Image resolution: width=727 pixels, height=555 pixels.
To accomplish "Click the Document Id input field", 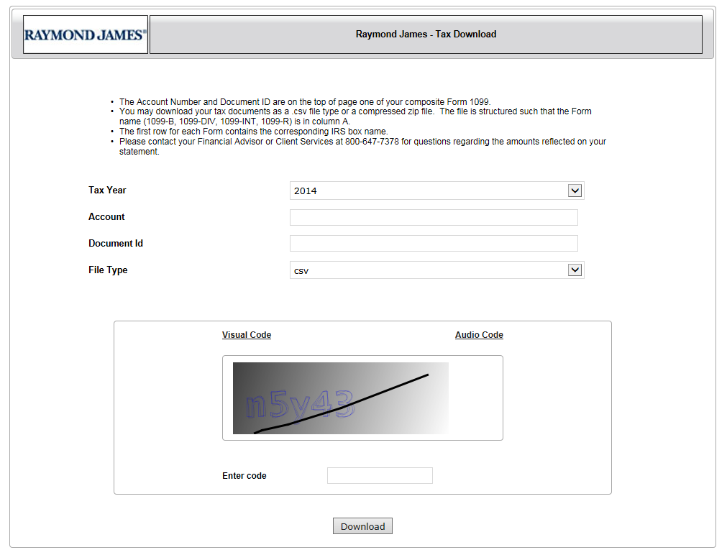I will (x=434, y=244).
